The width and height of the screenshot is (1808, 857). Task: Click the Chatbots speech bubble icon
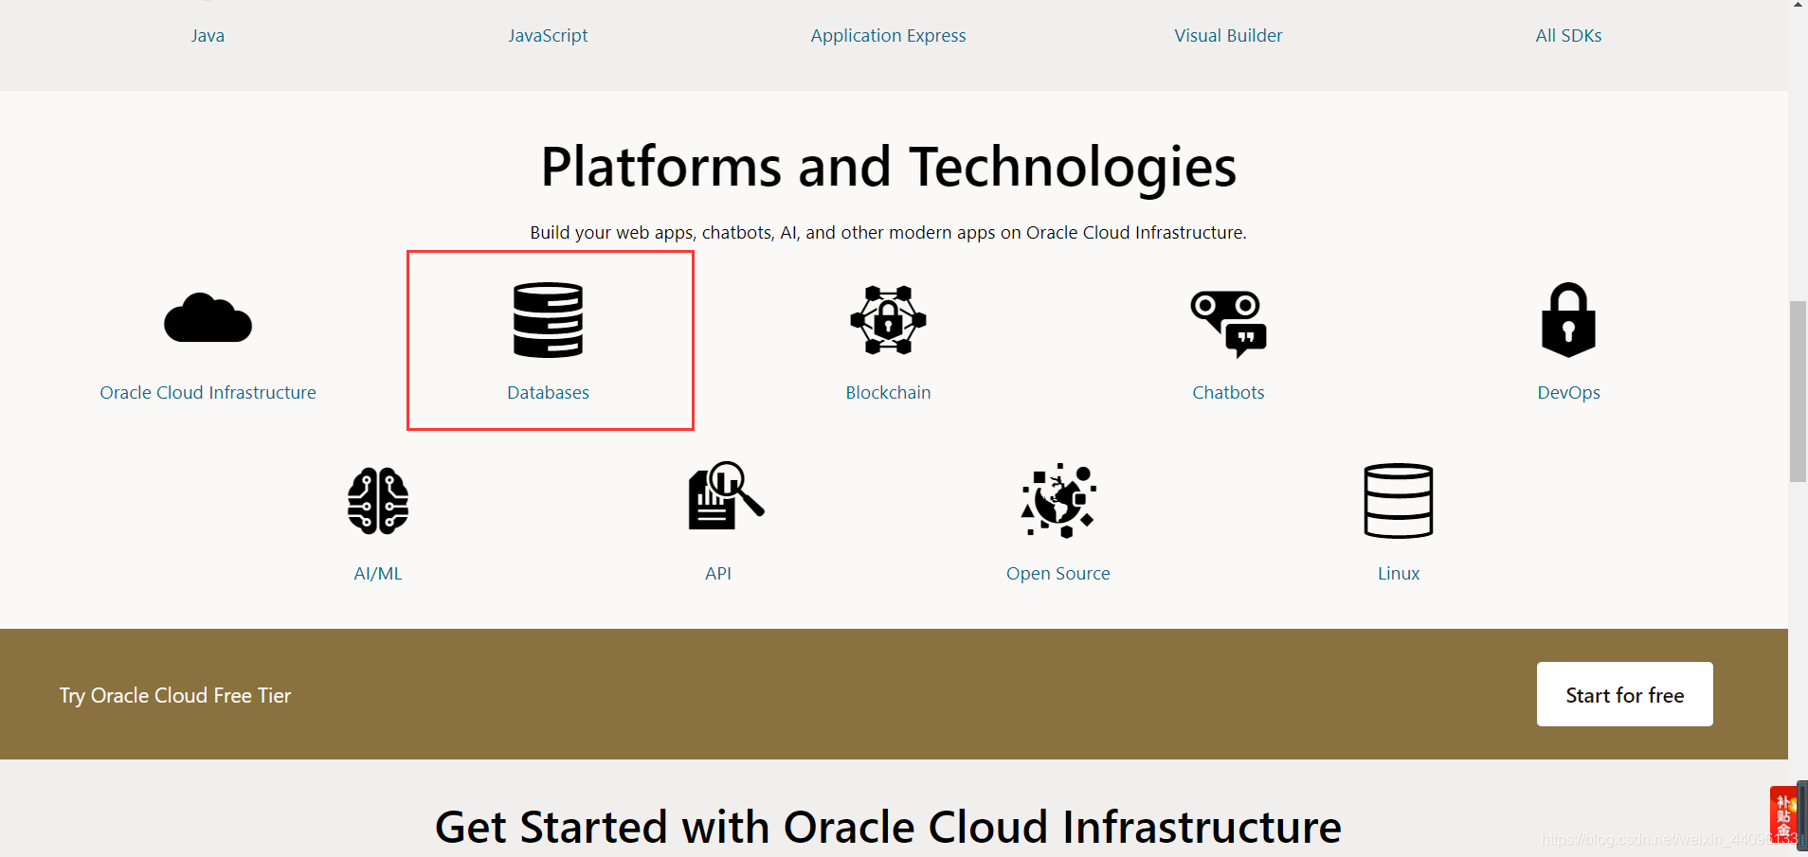coord(1228,322)
